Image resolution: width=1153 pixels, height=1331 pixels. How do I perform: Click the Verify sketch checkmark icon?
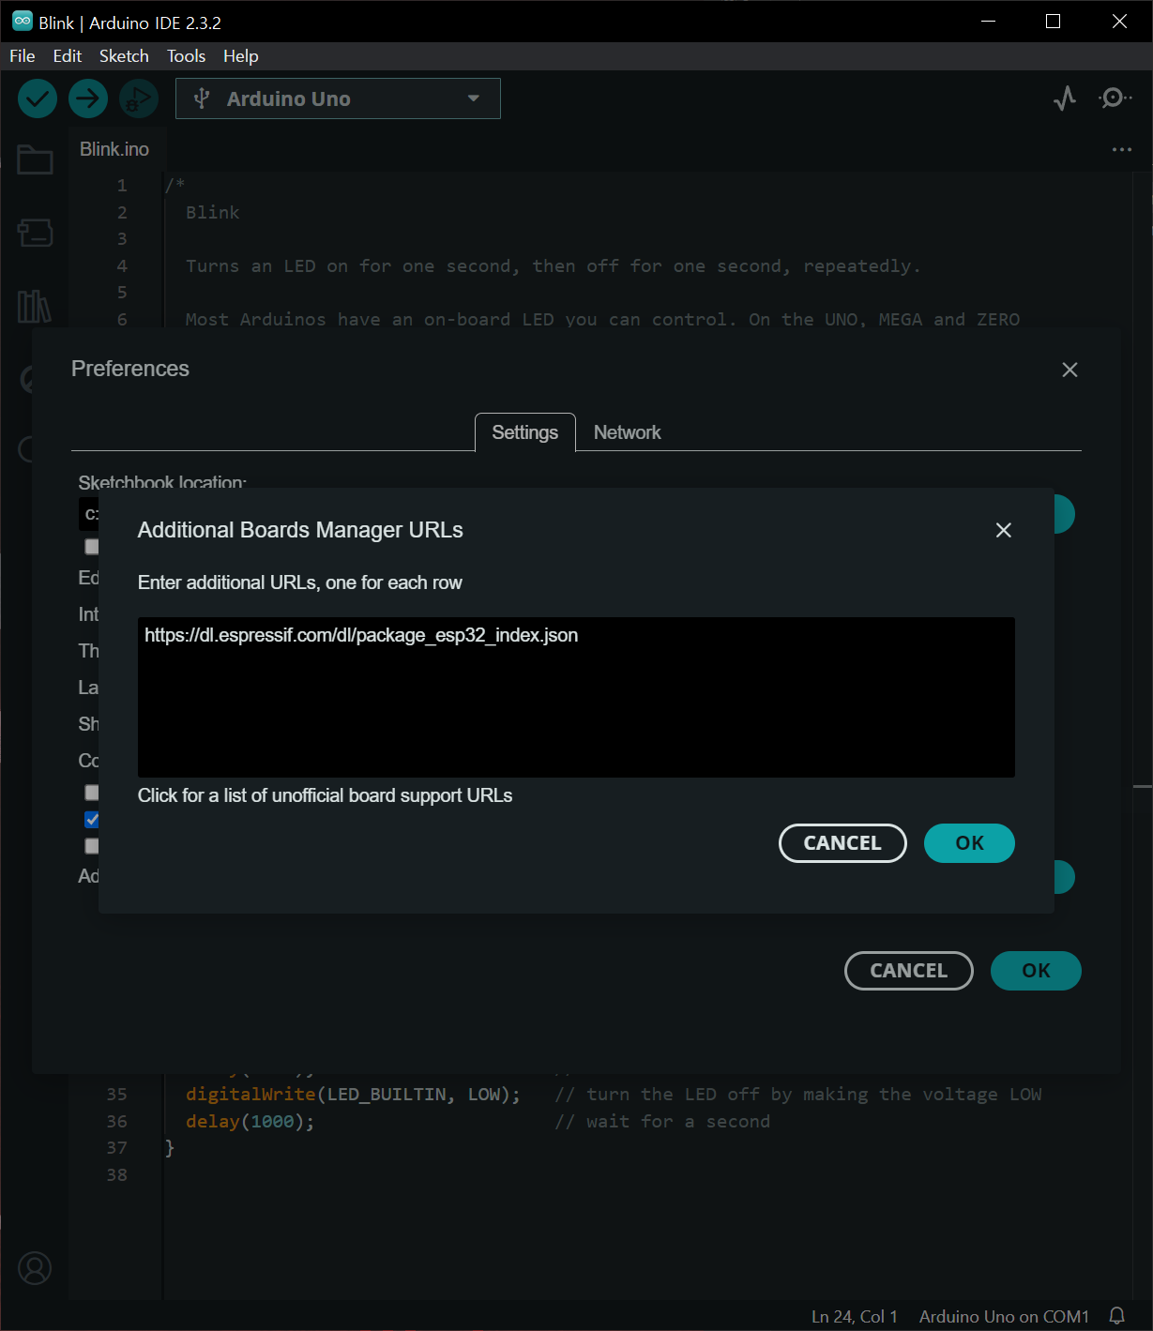tap(38, 98)
